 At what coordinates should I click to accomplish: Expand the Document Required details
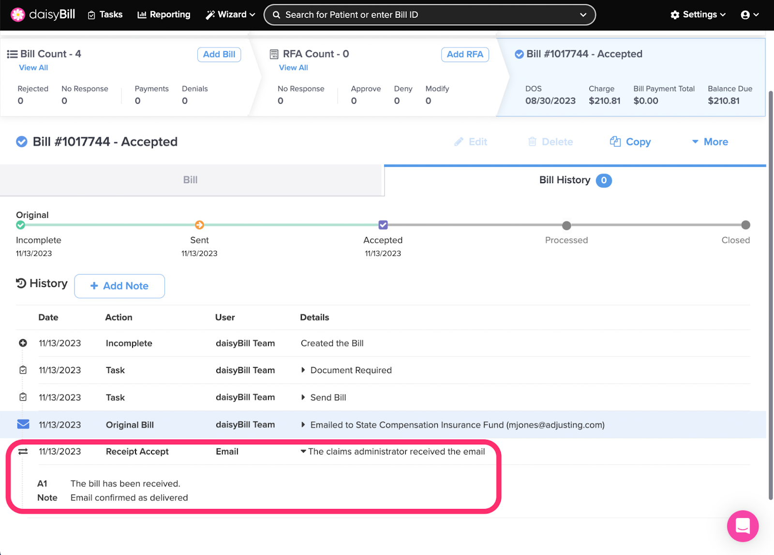(x=303, y=370)
